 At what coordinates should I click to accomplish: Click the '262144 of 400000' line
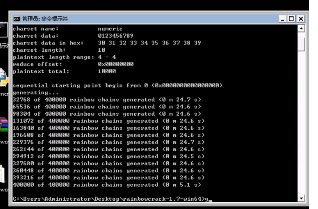[x=109, y=149]
